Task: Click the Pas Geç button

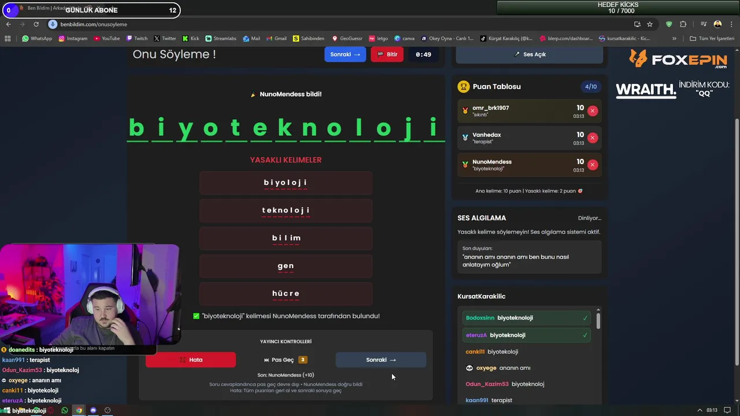Action: point(286,360)
